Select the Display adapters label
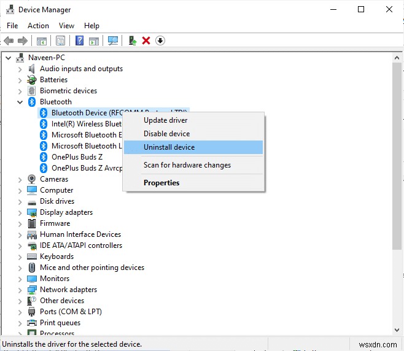Screen dimensions: 404x351 coord(66,212)
